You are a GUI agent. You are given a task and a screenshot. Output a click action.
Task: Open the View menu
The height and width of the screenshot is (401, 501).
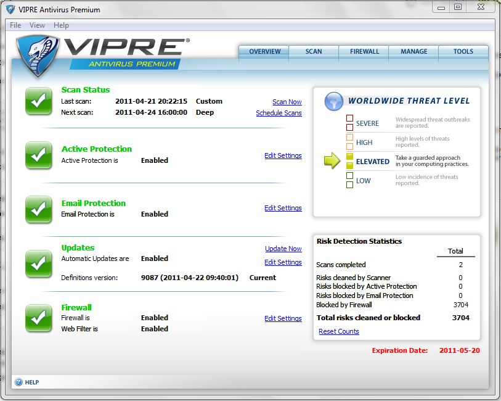(x=37, y=25)
